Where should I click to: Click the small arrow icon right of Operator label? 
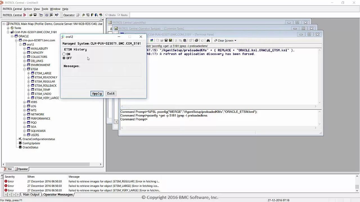[78, 15]
